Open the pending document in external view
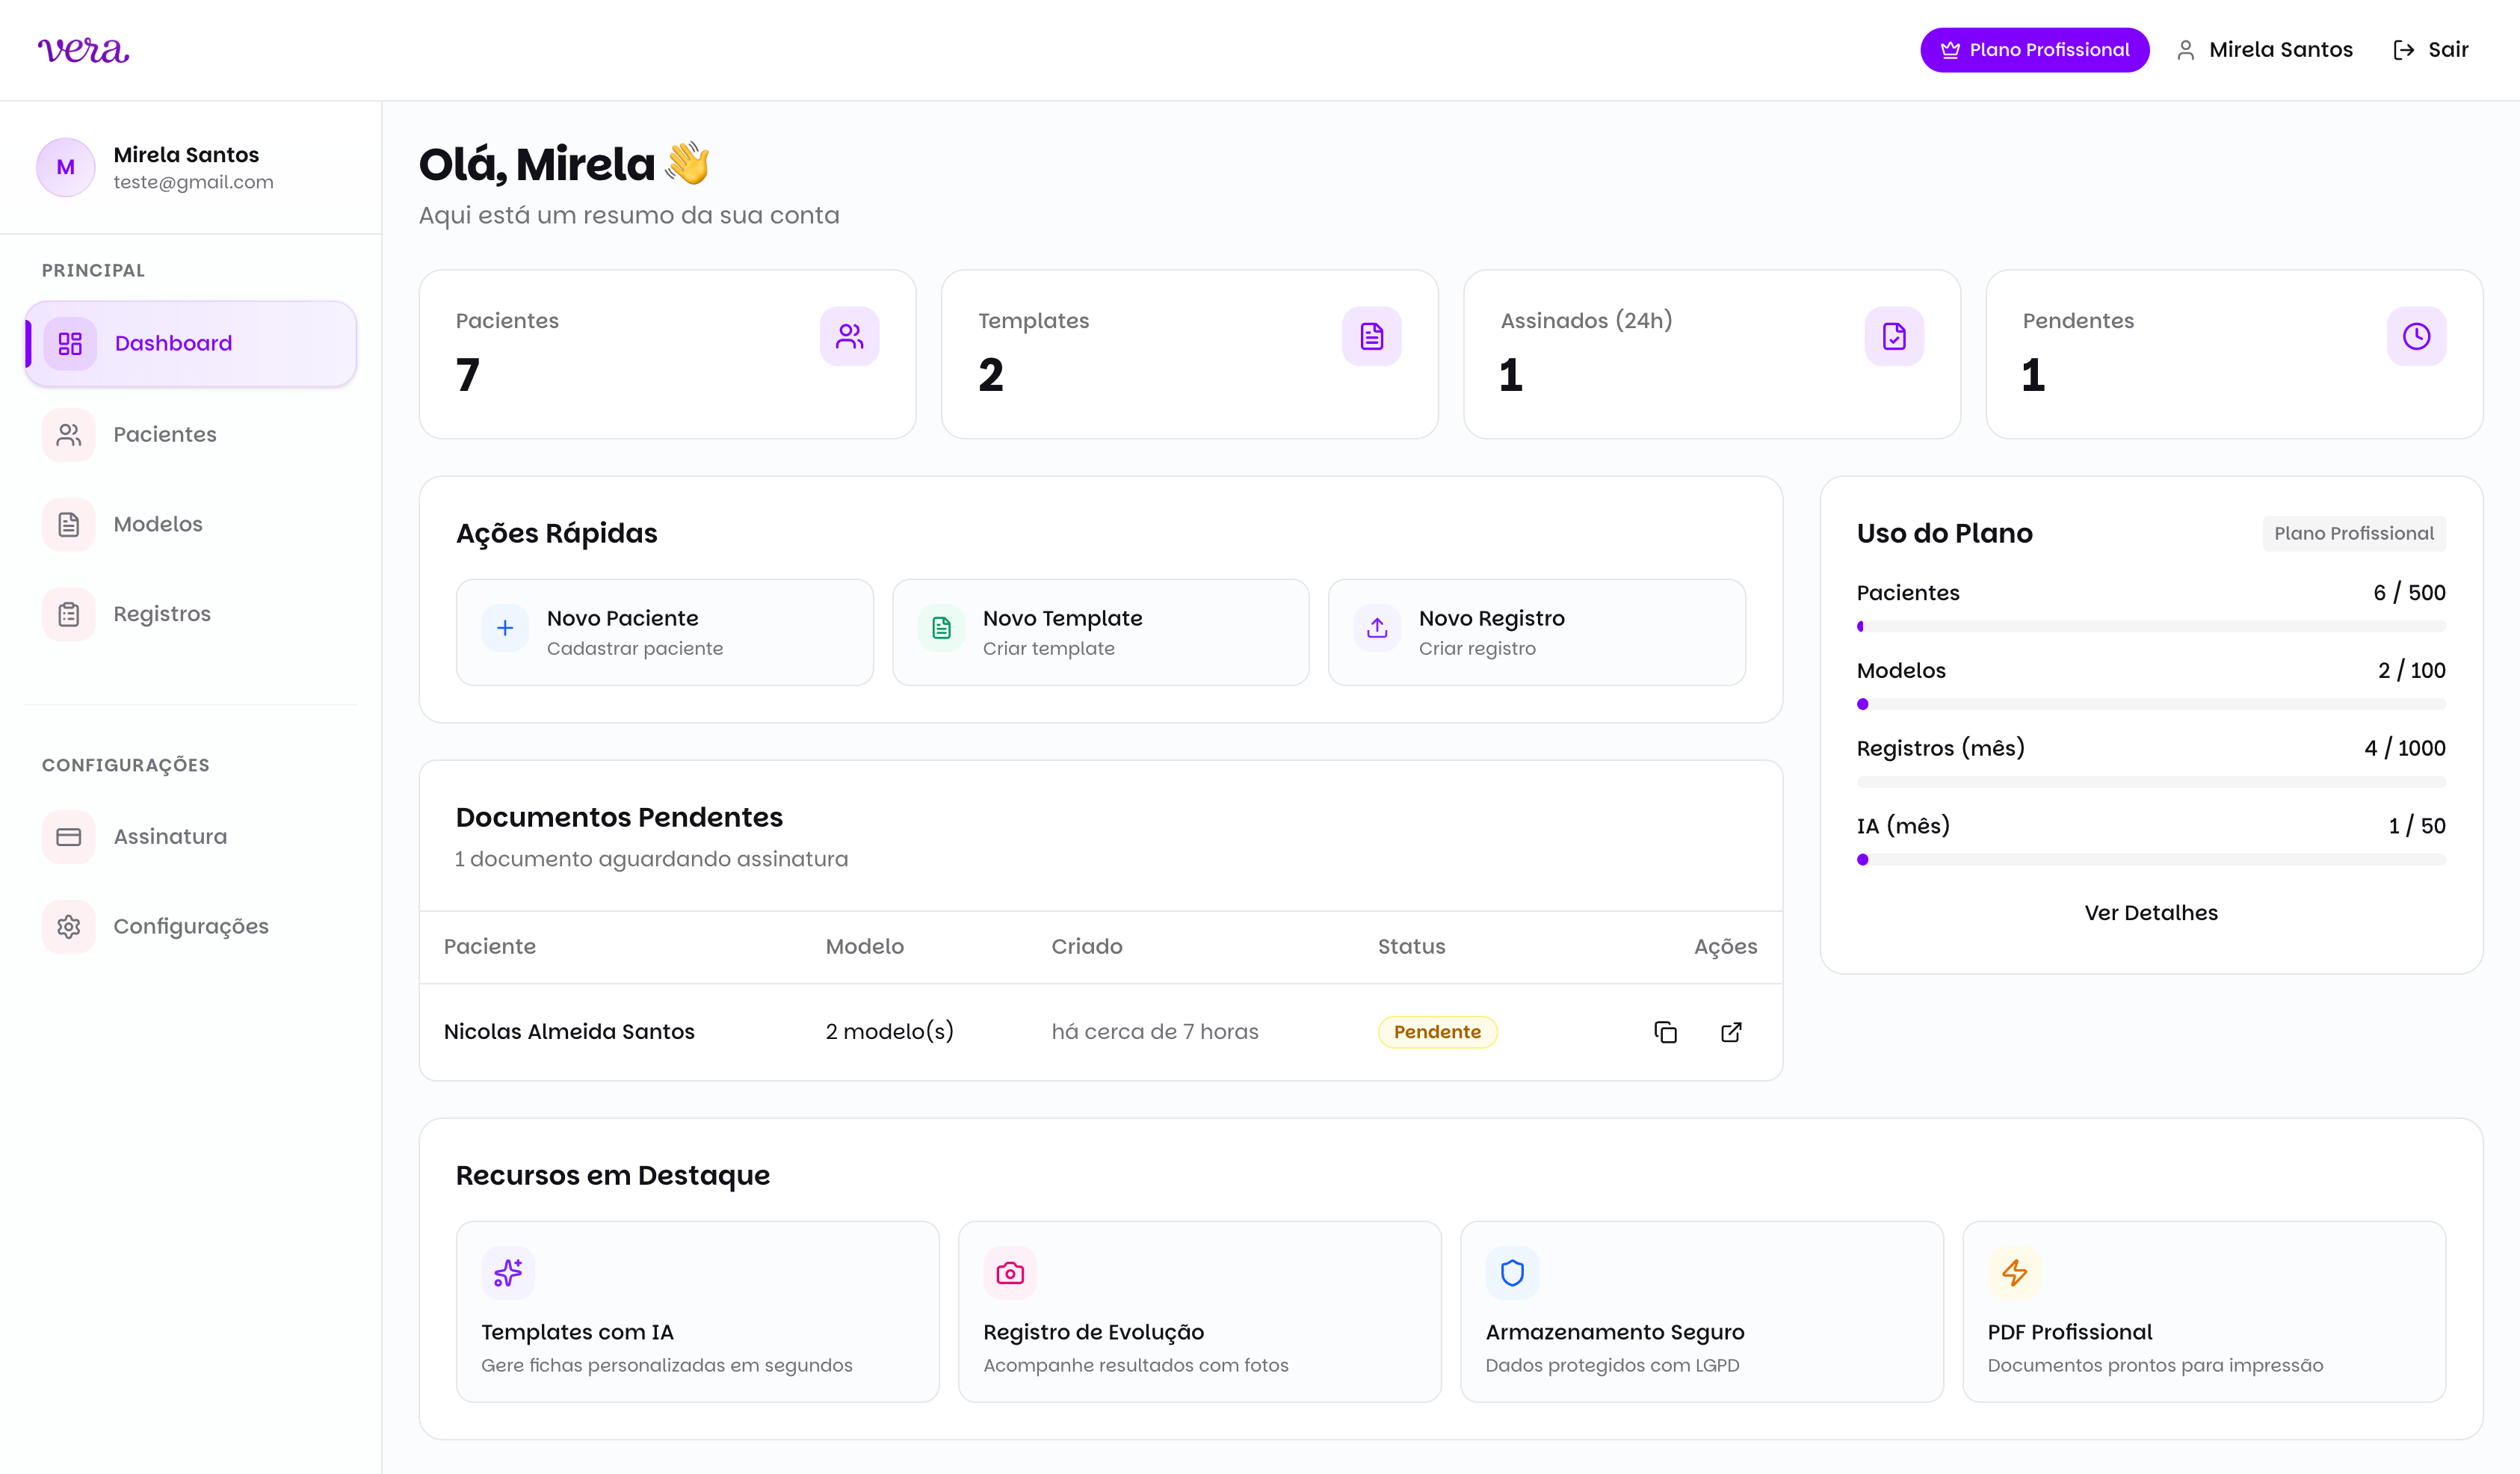This screenshot has width=2520, height=1474. 1731,1031
